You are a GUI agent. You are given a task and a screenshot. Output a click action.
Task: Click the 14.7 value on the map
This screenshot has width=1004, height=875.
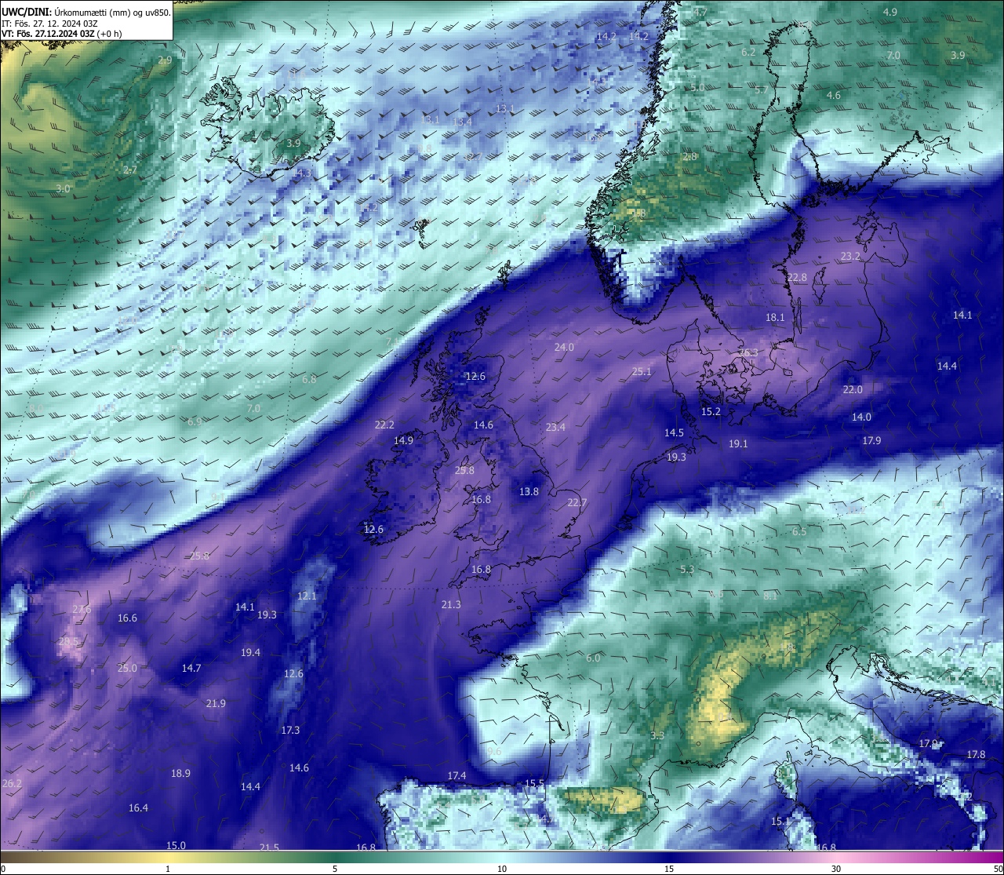click(x=191, y=669)
